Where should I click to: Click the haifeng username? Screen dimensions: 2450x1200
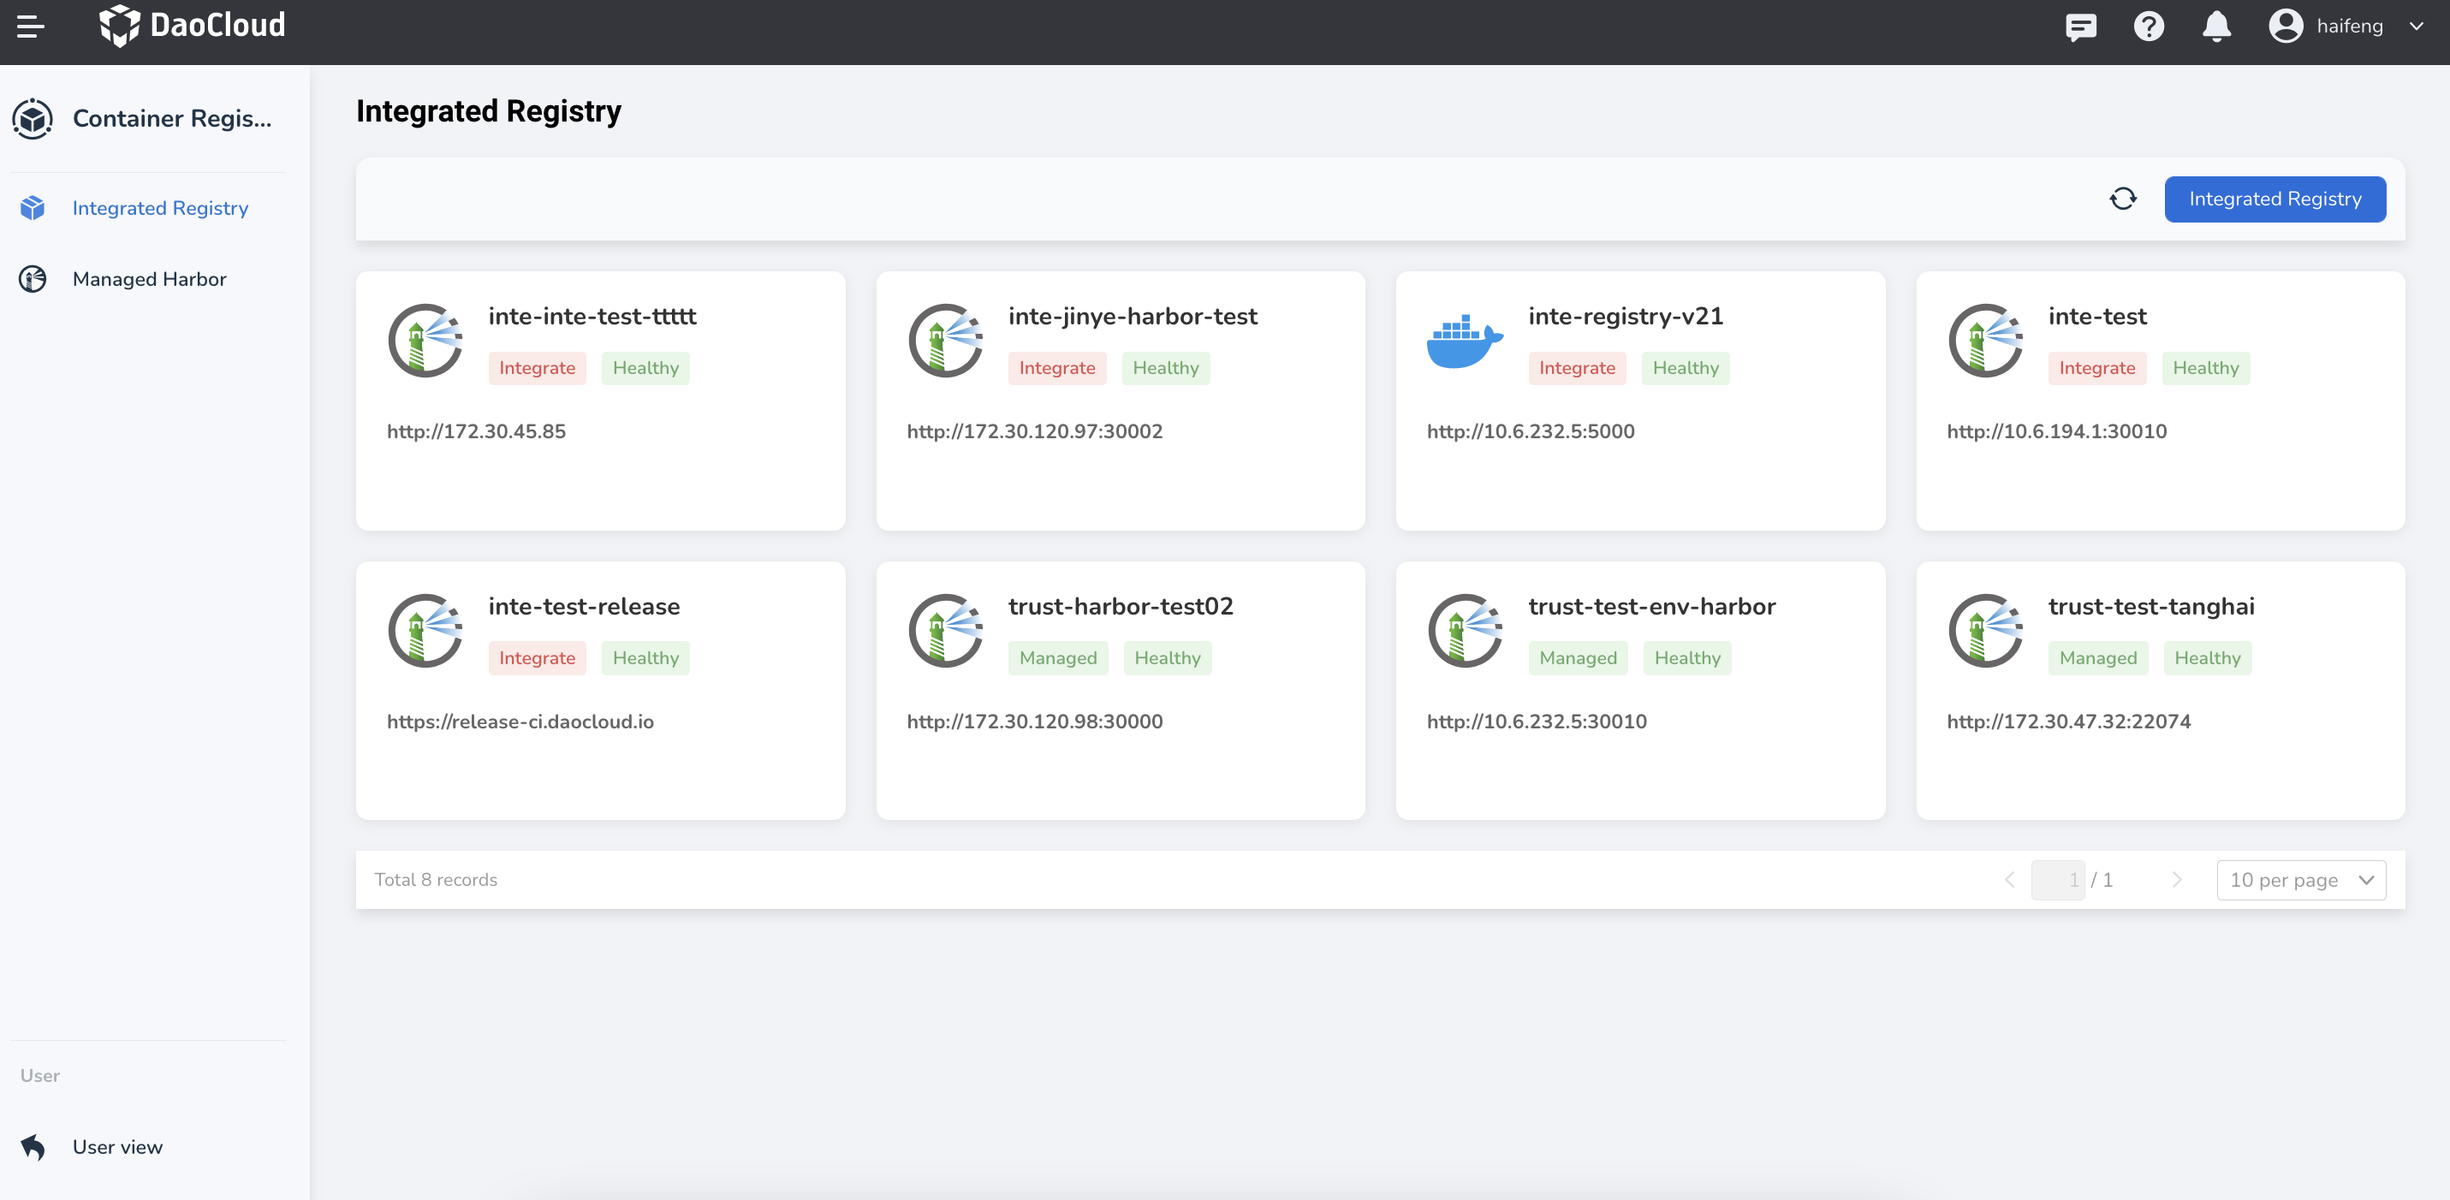(2349, 27)
